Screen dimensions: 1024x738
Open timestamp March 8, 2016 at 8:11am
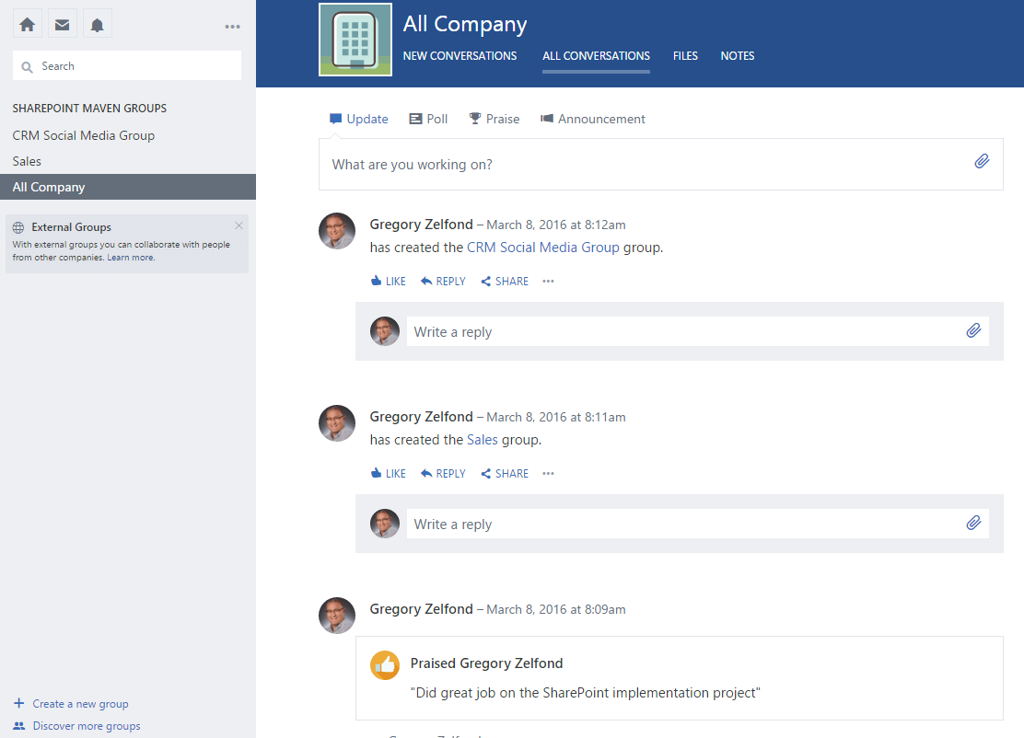pos(556,418)
